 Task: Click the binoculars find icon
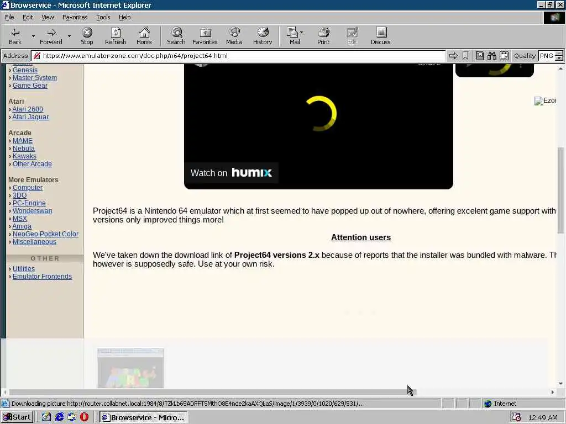pos(491,56)
